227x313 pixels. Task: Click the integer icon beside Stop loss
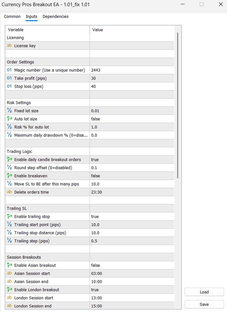(9, 86)
